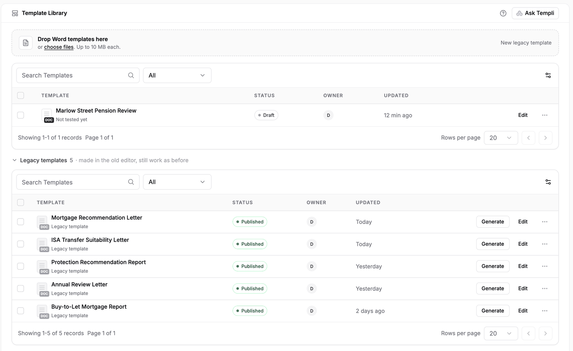
Task: Click DOC icon of Protection Recommendation Report
Action: pos(43,267)
